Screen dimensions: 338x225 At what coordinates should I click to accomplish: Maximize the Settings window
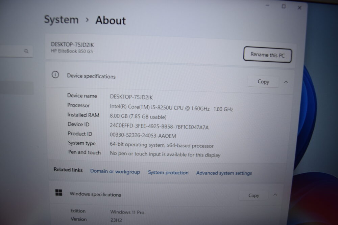point(284,6)
